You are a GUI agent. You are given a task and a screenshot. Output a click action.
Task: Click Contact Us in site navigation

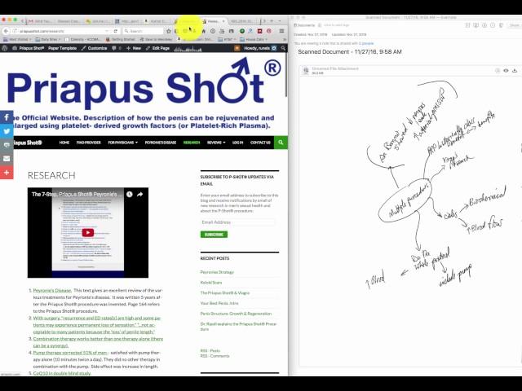(260, 143)
